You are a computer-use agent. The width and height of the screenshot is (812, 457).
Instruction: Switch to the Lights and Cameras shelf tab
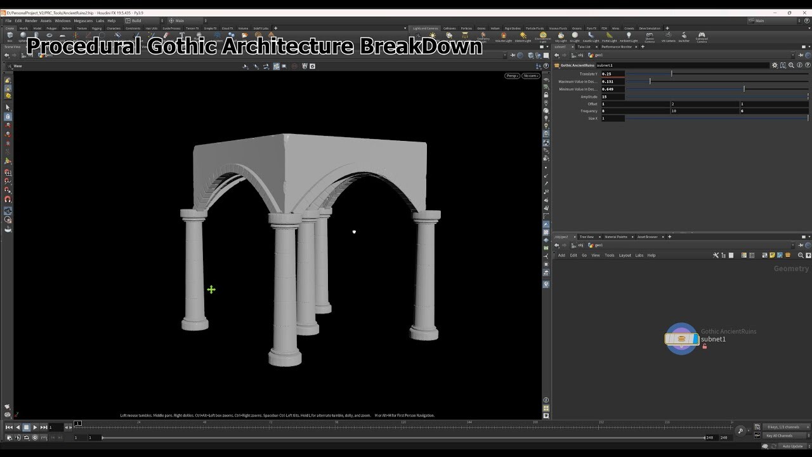click(425, 28)
